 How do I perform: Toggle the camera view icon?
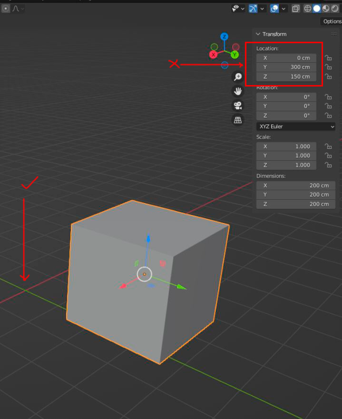(x=238, y=106)
